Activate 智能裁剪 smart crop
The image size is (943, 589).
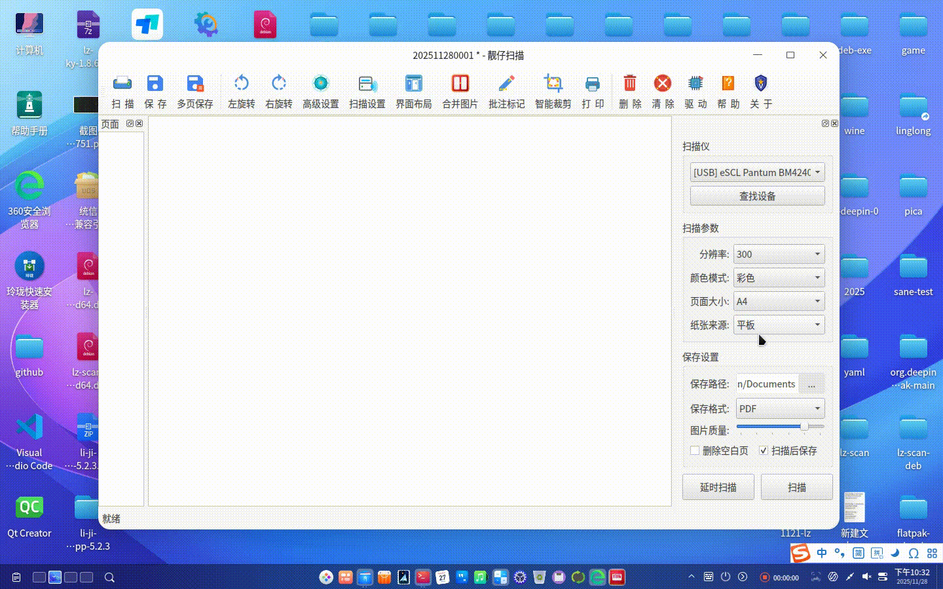[x=553, y=91]
